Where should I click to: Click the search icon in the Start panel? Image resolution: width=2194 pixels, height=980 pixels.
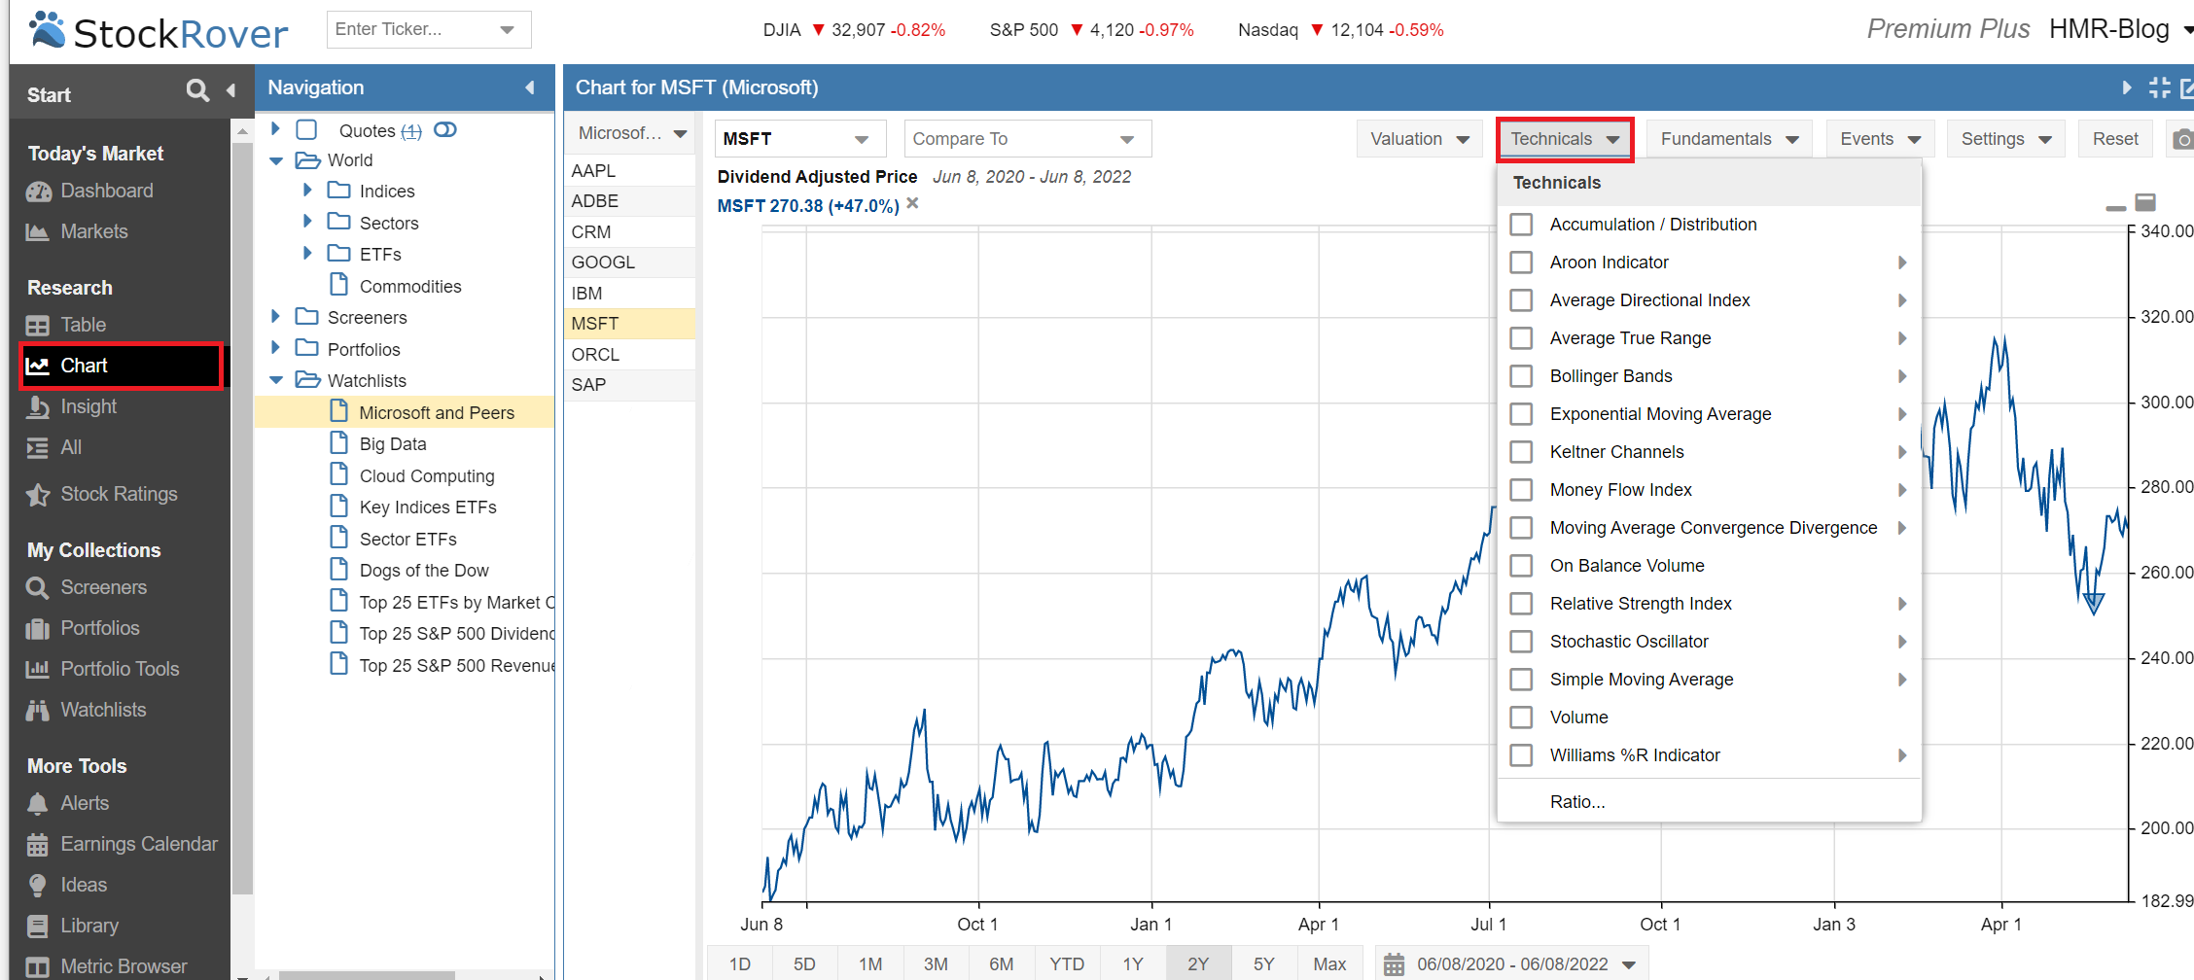tap(197, 90)
